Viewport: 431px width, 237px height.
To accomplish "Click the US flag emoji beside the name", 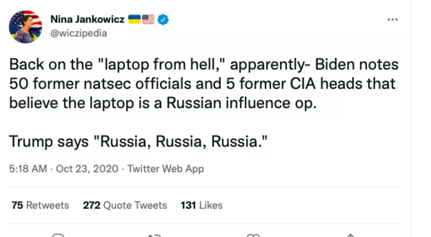I will [148, 19].
